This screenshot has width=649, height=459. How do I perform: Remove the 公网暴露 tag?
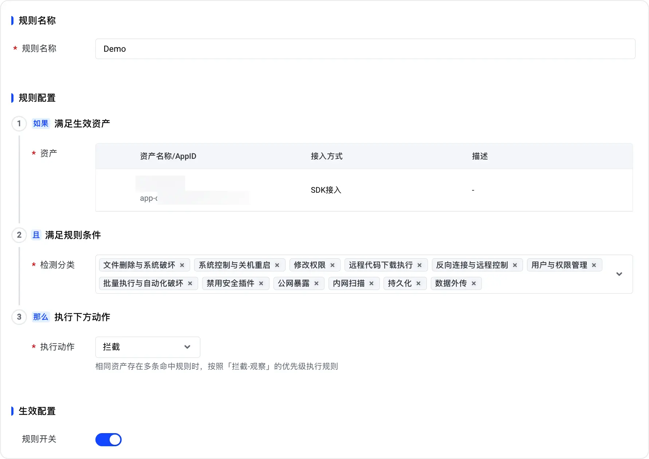tap(316, 283)
